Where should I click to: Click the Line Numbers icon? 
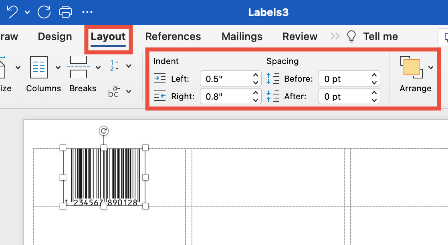pos(114,66)
